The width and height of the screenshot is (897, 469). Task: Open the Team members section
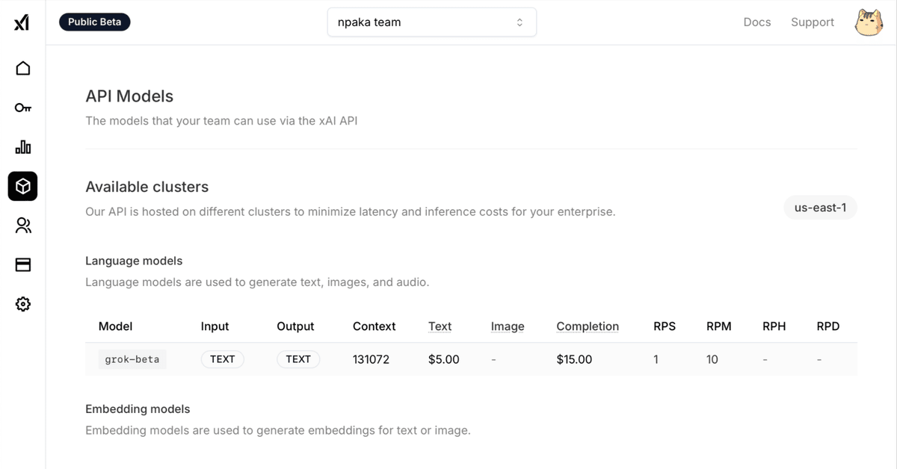tap(22, 226)
